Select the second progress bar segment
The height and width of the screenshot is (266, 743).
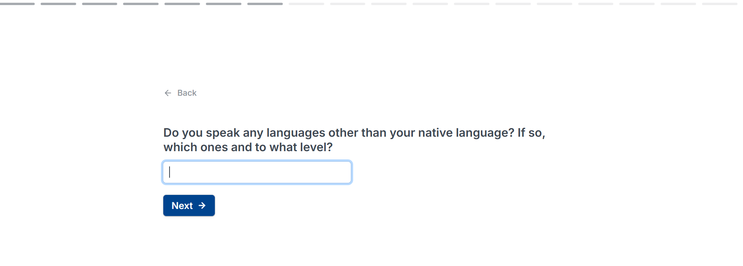tap(58, 4)
